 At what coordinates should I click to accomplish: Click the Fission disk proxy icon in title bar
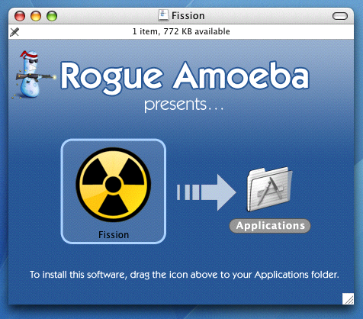tap(163, 15)
